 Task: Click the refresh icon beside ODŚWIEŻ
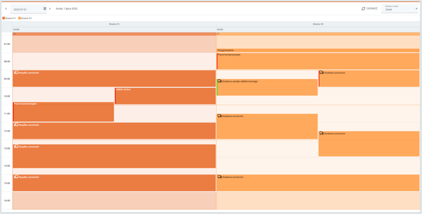(363, 9)
